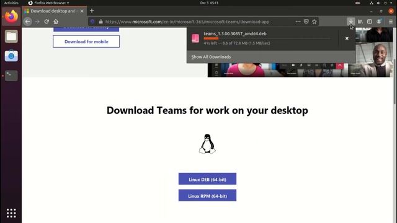
Task: Open the clock and calendar panel
Action: [x=209, y=2]
